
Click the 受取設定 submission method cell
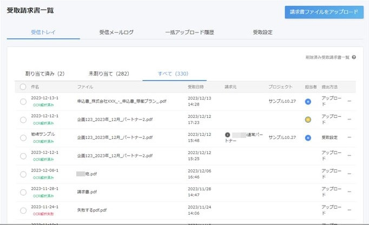330,137
